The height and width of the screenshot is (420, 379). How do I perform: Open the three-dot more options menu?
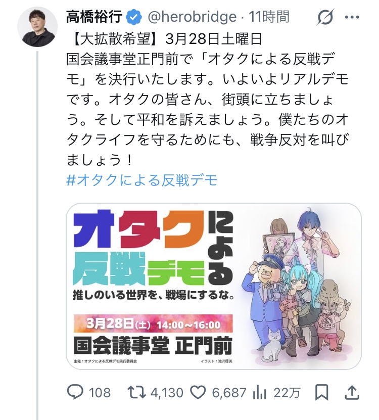point(352,17)
